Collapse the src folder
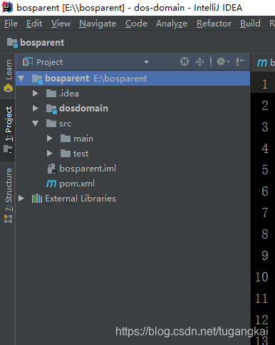The image size is (275, 345). pos(36,124)
